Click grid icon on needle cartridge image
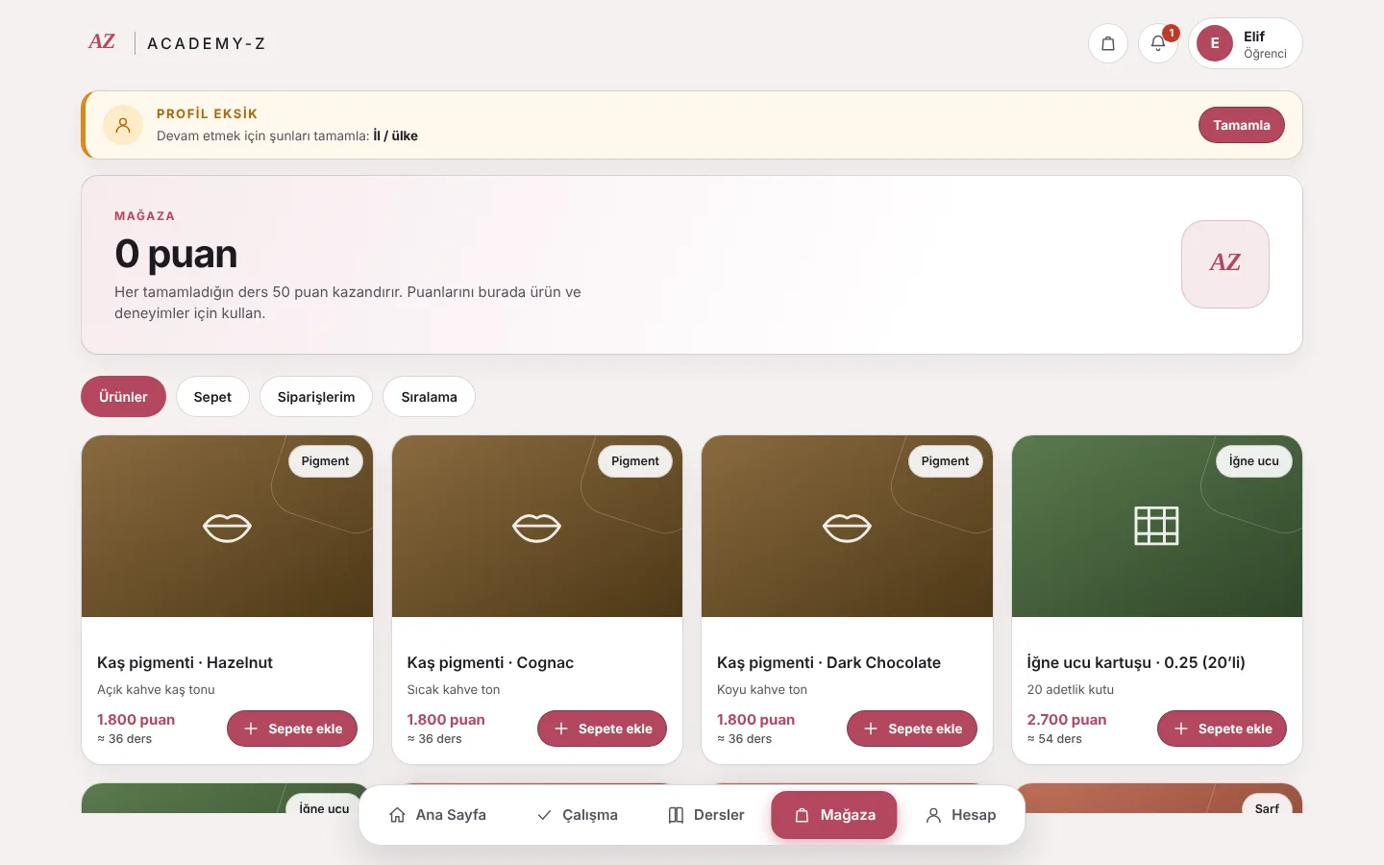Viewport: 1384px width, 865px height. (x=1156, y=526)
